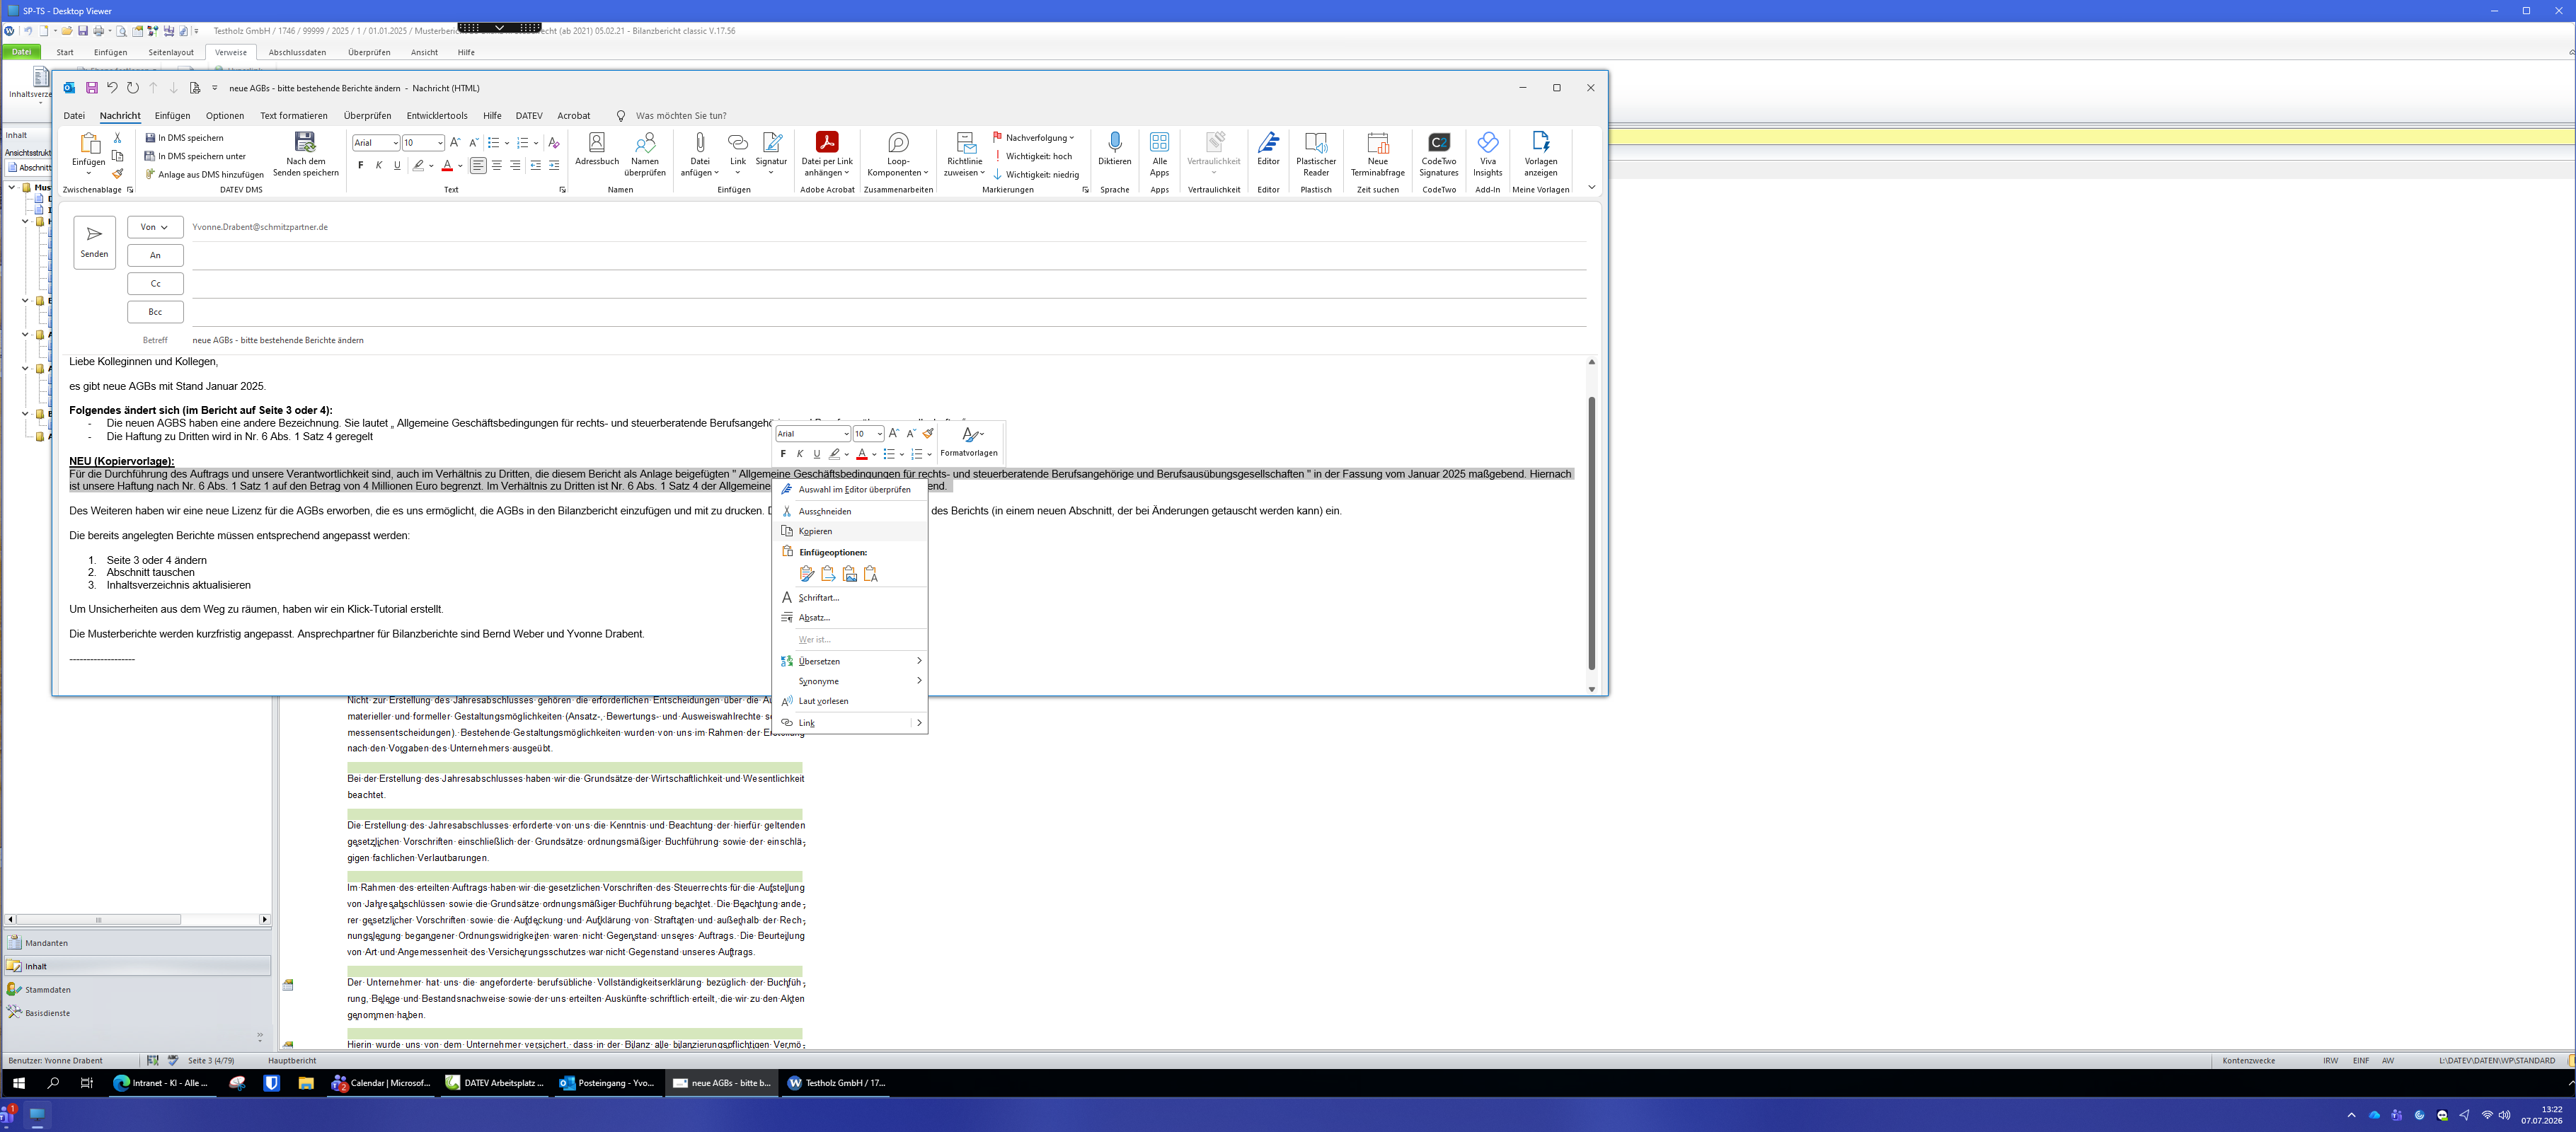Open CodeTwo Signatures add-in
The image size is (2576, 1132).
pos(1439,154)
